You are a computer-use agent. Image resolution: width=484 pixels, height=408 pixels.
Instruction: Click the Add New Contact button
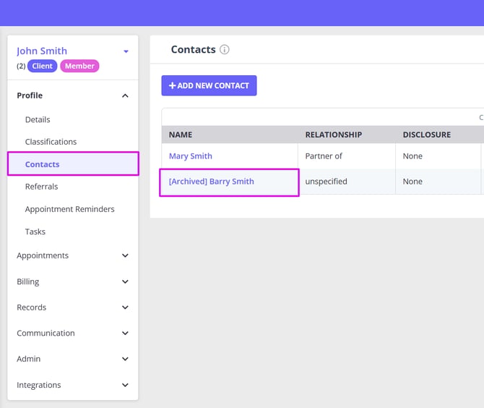coord(209,85)
